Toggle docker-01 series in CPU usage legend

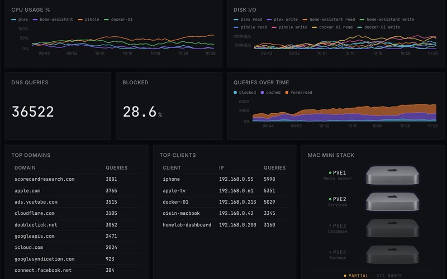pyautogui.click(x=118, y=20)
